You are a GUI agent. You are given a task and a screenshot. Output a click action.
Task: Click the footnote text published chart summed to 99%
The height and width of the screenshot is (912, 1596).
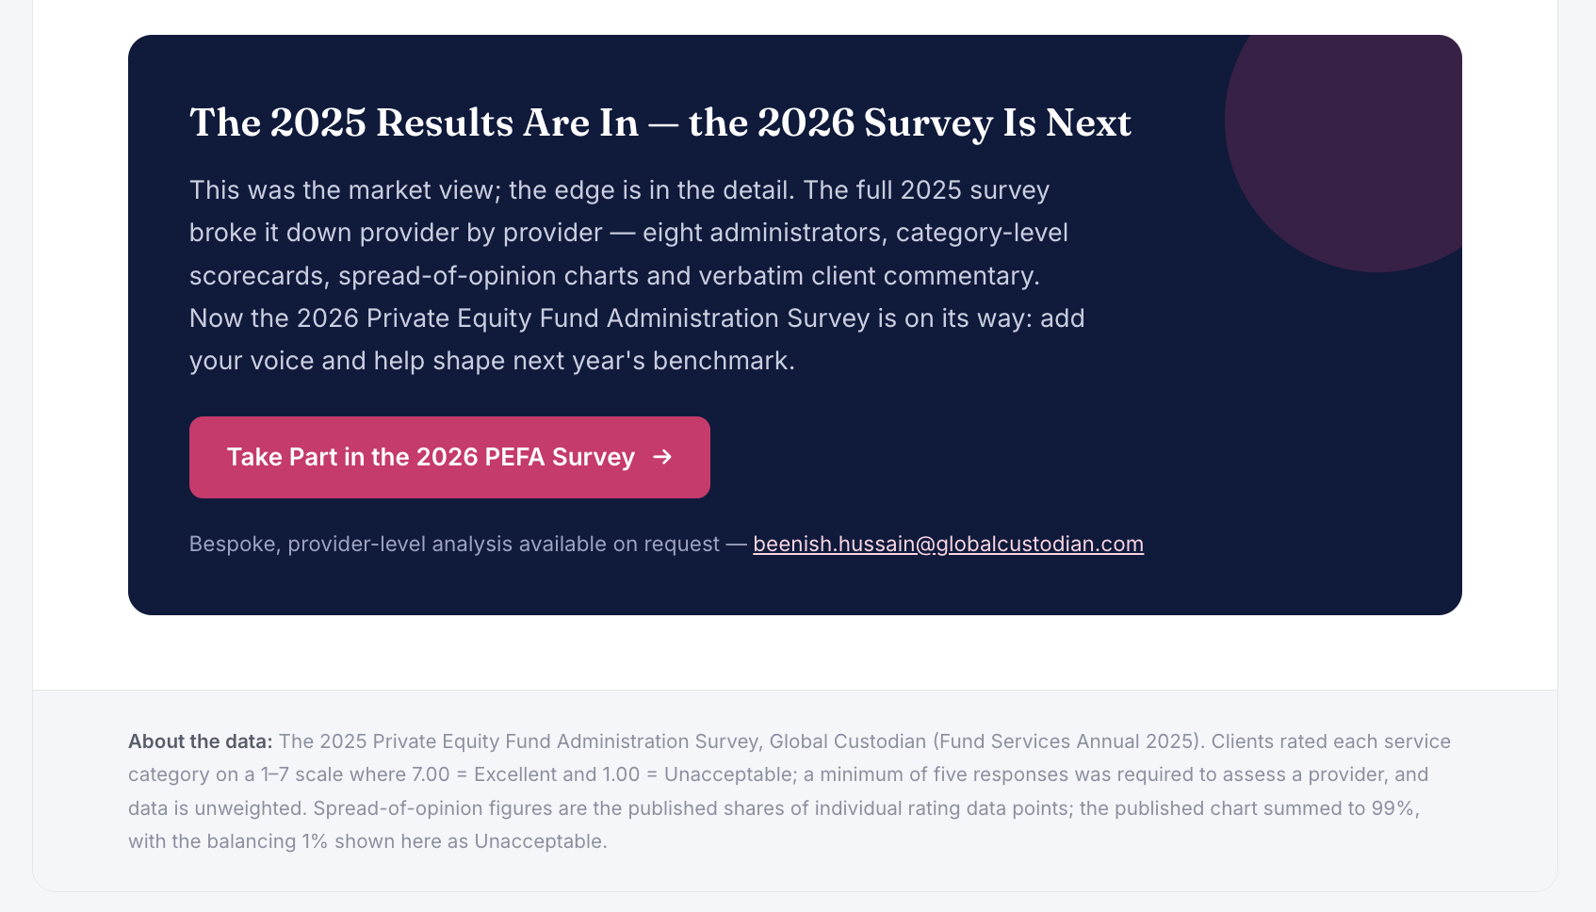pyautogui.click(x=1249, y=808)
